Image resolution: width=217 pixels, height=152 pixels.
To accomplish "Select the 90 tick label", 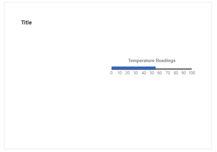I will pos(184,73).
